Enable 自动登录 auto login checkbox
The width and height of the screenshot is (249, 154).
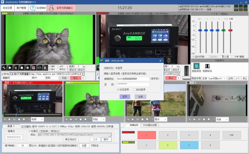[134, 89]
